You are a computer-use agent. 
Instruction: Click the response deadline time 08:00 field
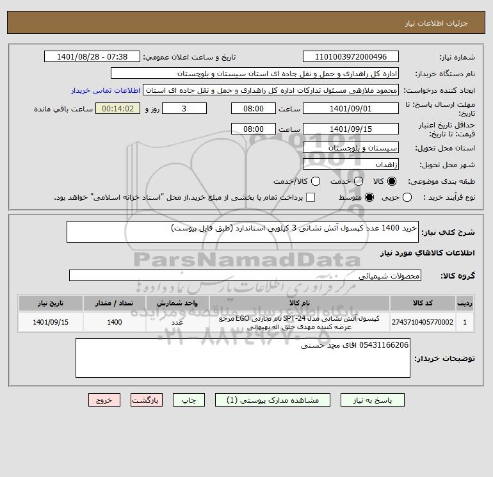pyautogui.click(x=254, y=108)
